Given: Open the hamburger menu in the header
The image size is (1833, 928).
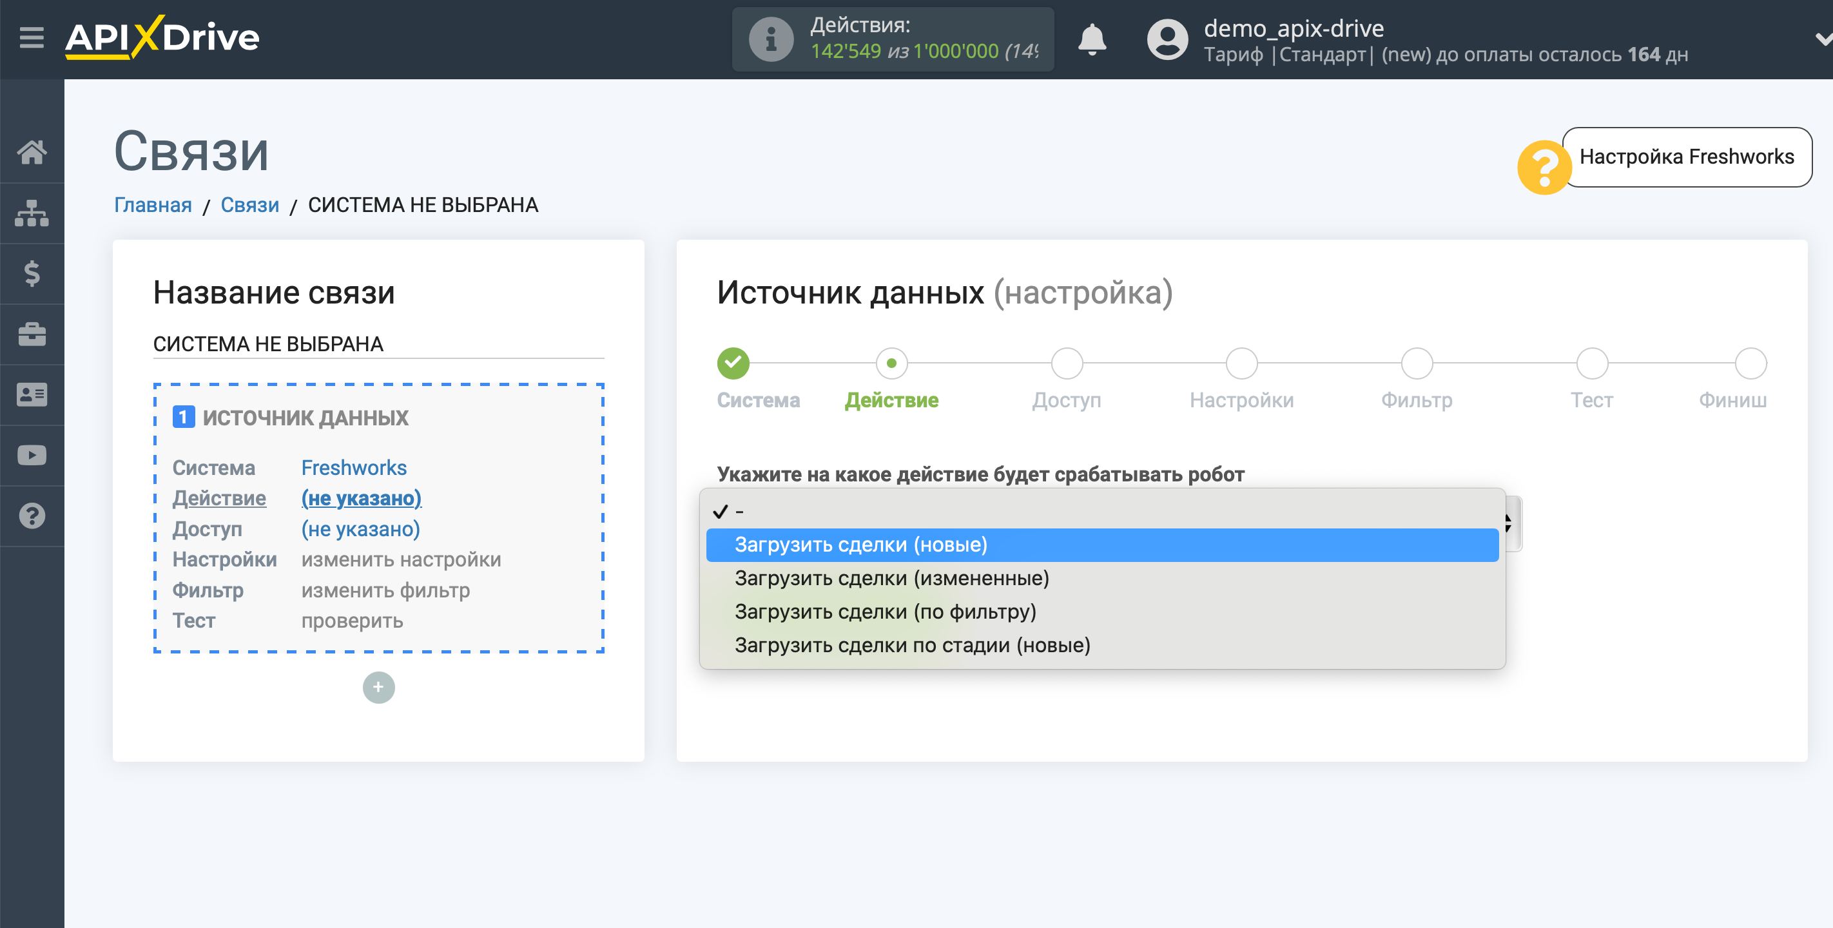Looking at the screenshot, I should (x=32, y=37).
